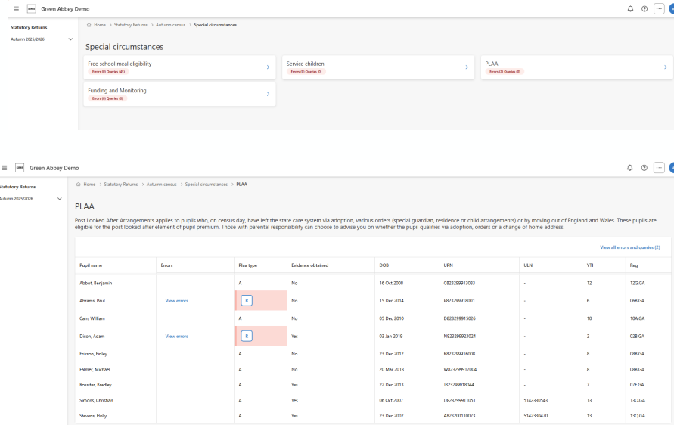Click Autumn census breadcrumb on Special circumstances page

tap(167, 25)
